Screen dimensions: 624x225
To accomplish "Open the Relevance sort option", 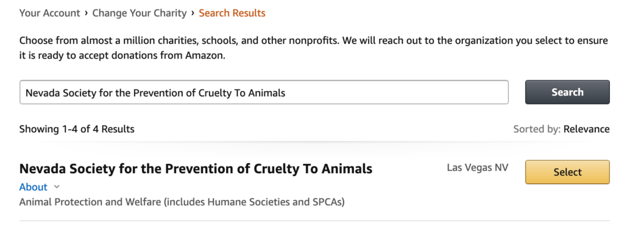I will tap(587, 129).
